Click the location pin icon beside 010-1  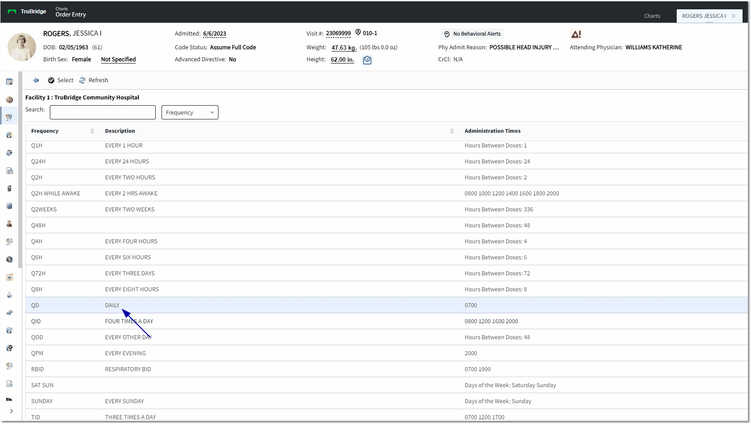(x=358, y=33)
